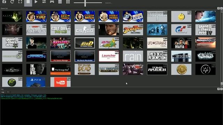Stop emulation with the stop button
This screenshot has width=223, height=125.
click(28, 2)
